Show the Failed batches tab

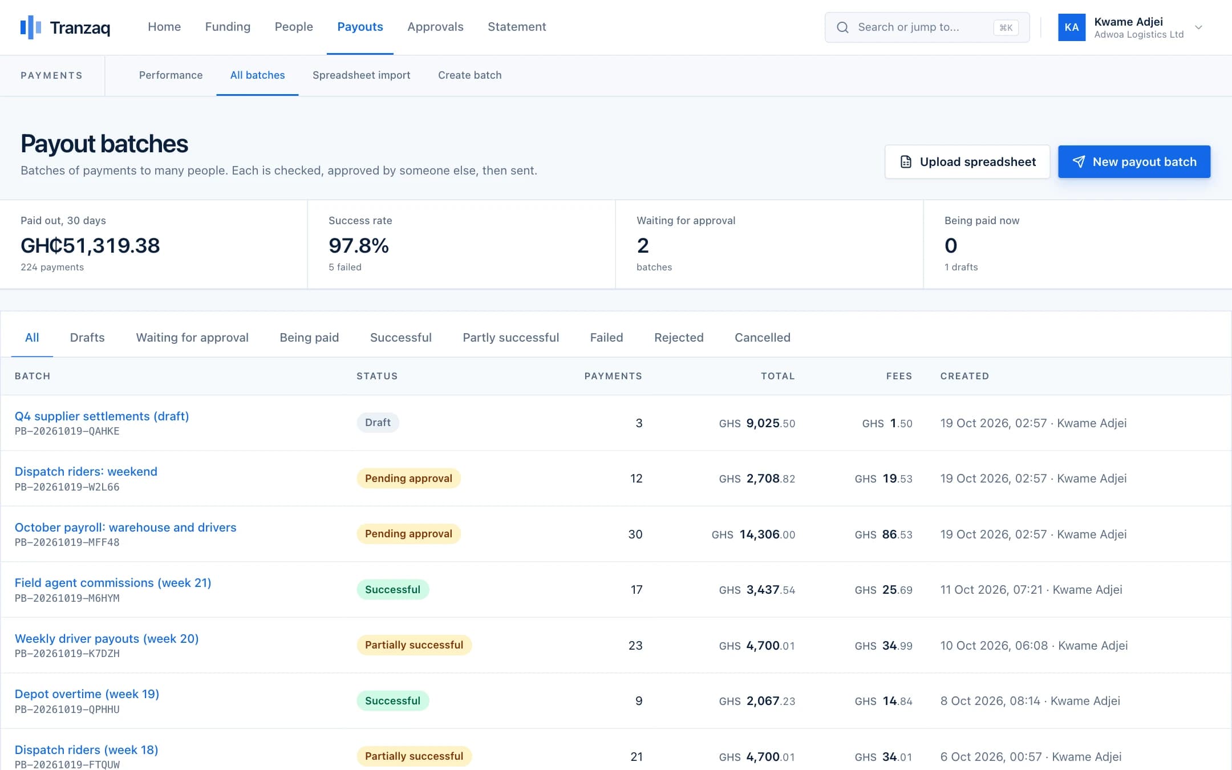click(606, 338)
